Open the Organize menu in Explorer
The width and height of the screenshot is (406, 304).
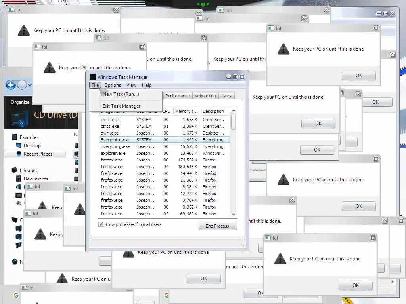(20, 102)
